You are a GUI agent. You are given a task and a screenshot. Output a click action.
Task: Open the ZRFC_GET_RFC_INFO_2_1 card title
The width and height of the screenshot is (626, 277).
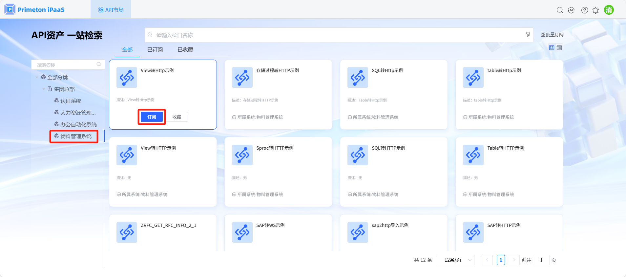point(169,225)
